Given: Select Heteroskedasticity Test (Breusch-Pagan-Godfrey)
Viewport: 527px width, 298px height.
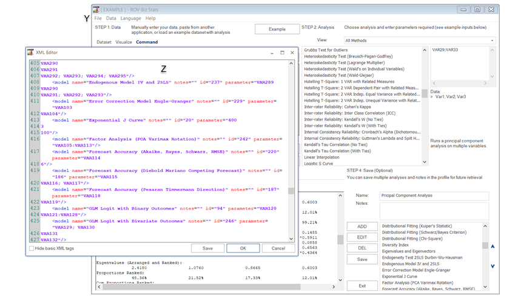Looking at the screenshot, I should [348, 56].
